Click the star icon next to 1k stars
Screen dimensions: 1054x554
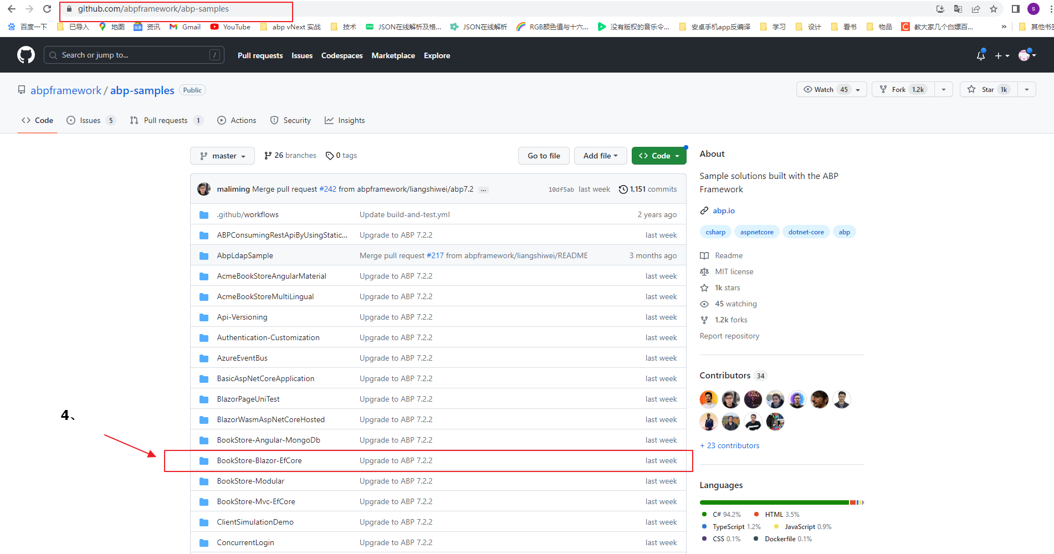704,288
